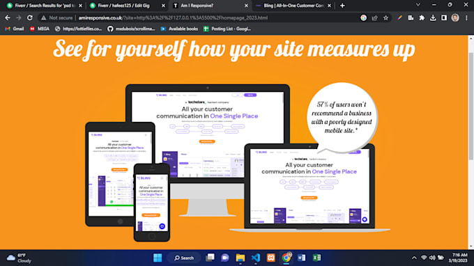Open Visual Studio Code from the taskbar
This screenshot has width=474, height=266.
point(255,258)
